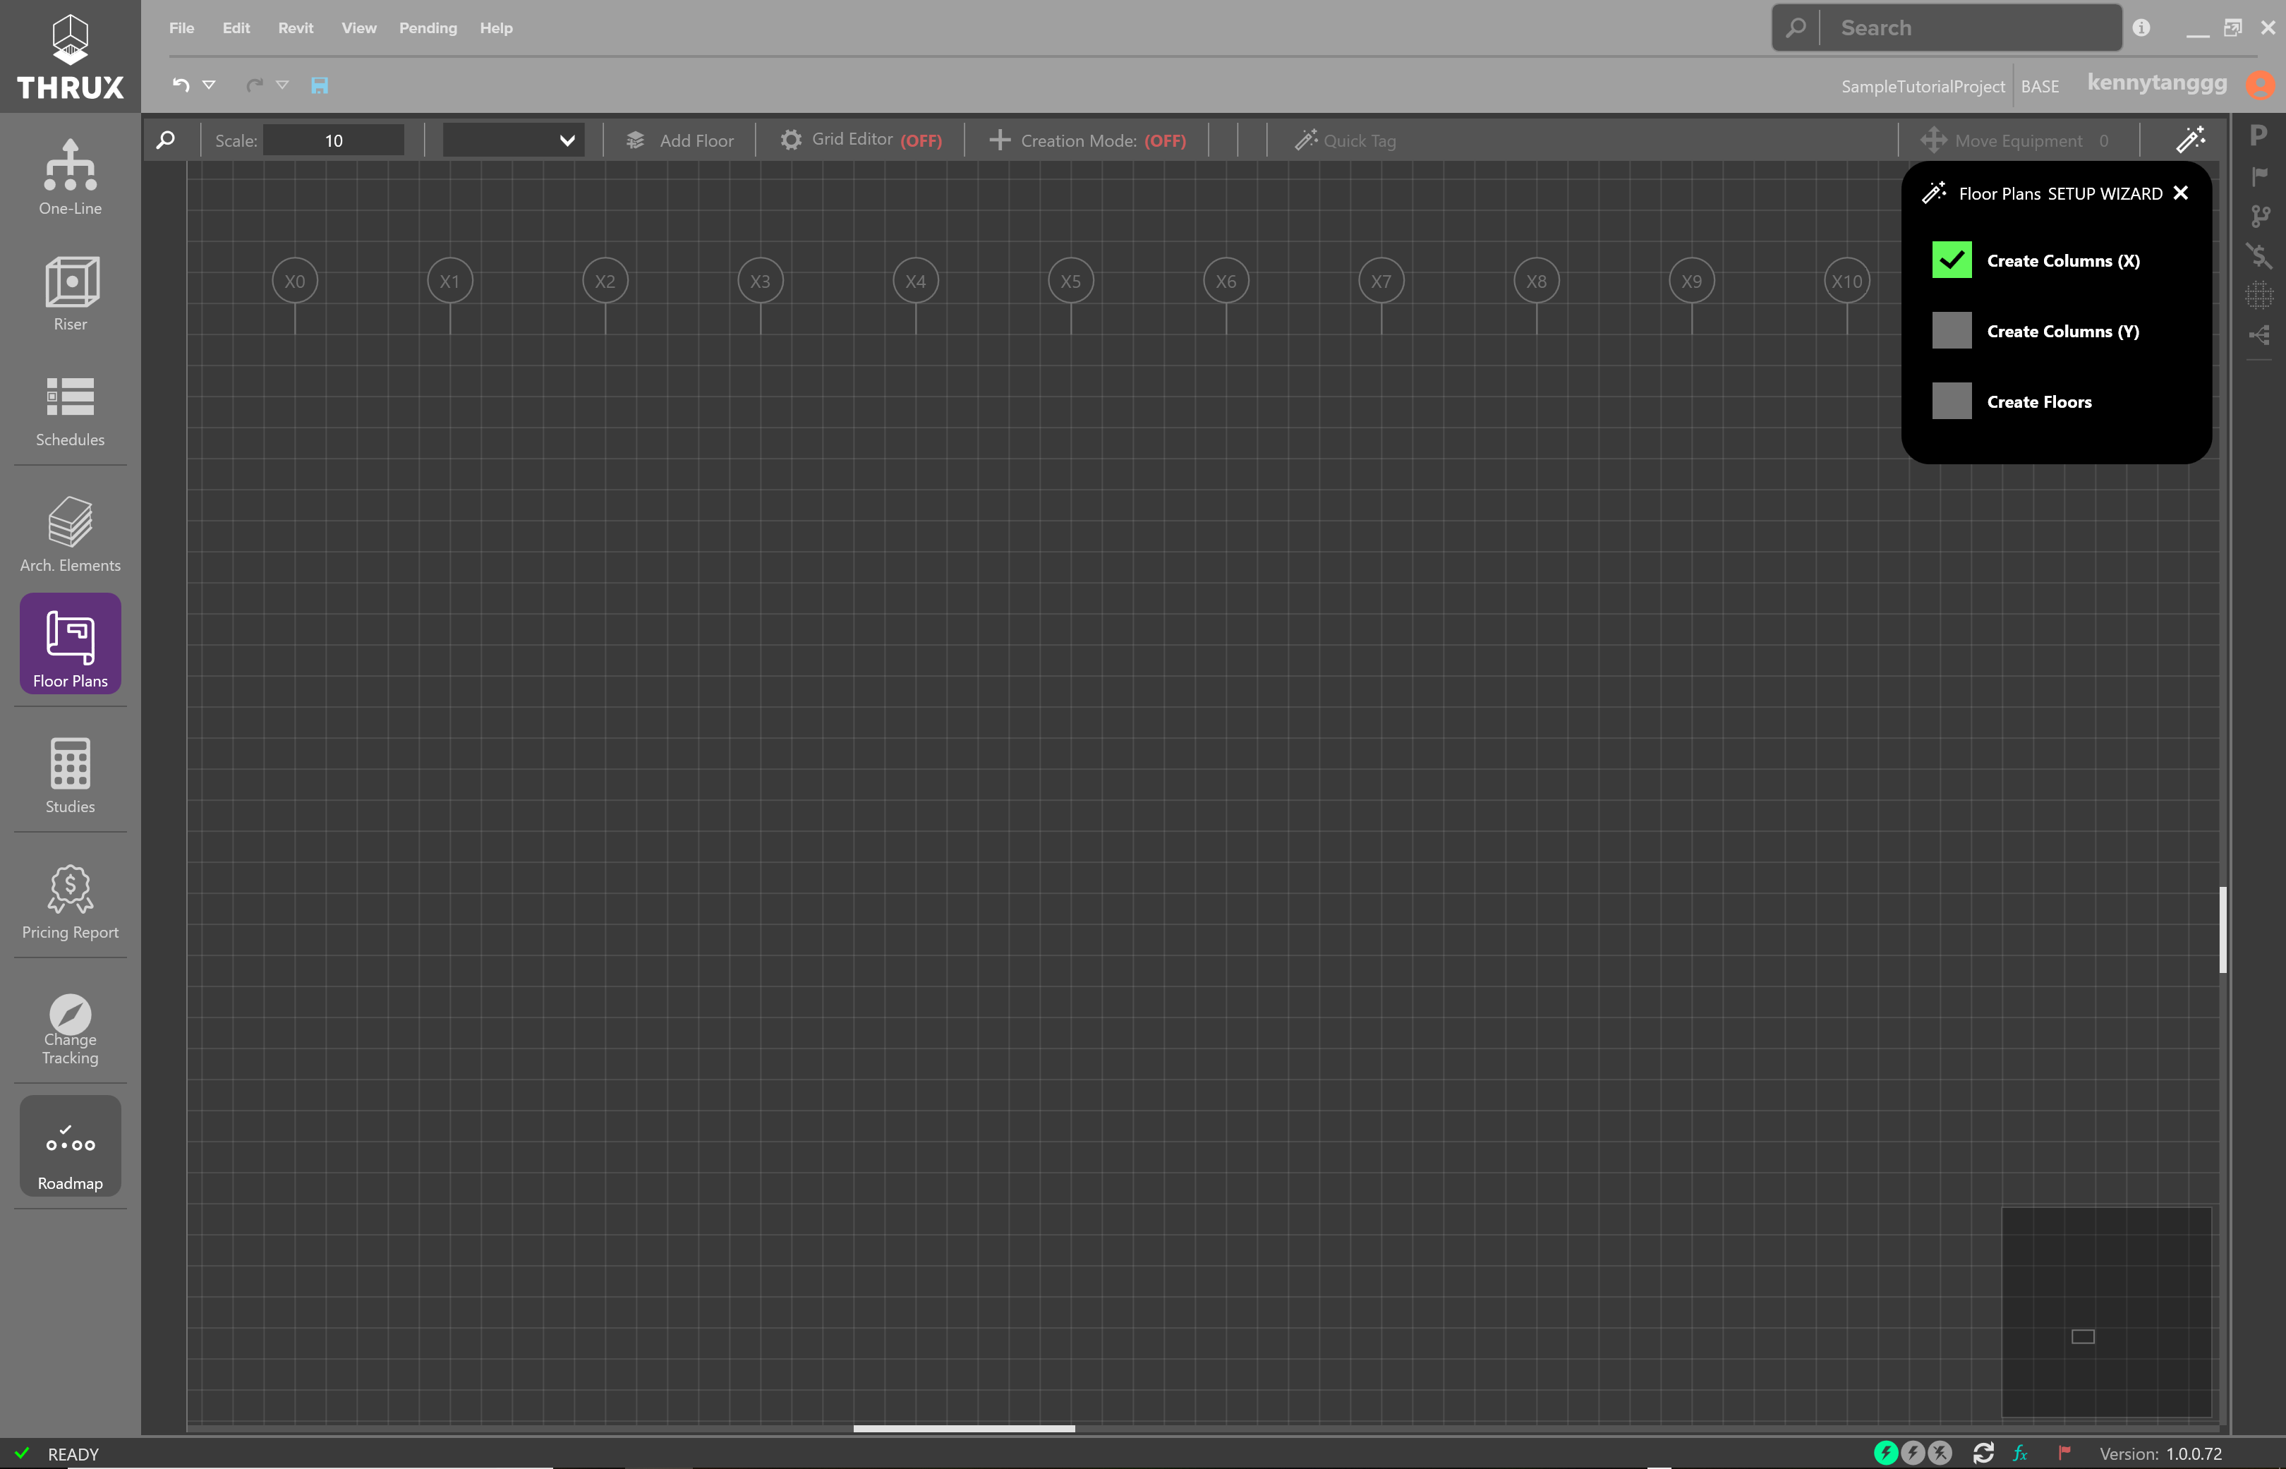Click the redo arrow icon
The width and height of the screenshot is (2286, 1469).
tap(254, 85)
